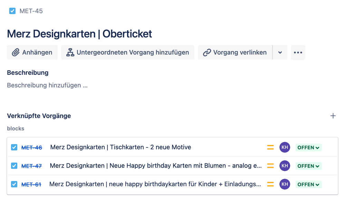Open the chevron dropdown beside Vorgang verlinken
This screenshot has width=345, height=200.
(280, 52)
